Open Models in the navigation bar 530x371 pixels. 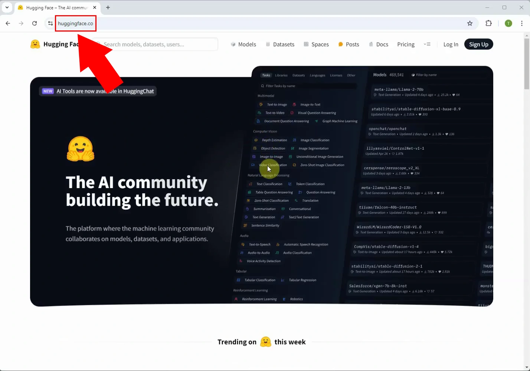pyautogui.click(x=243, y=44)
